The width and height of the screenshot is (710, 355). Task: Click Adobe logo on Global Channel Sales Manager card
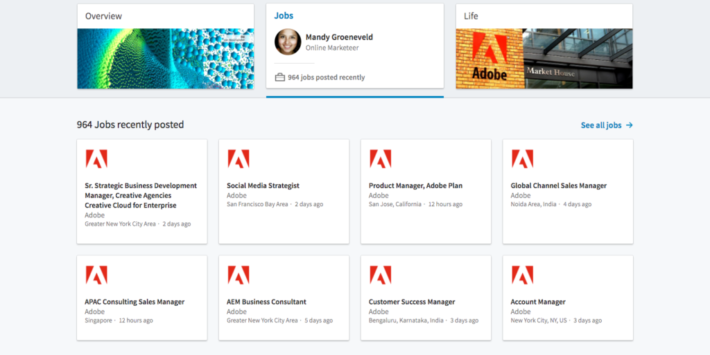pyautogui.click(x=523, y=159)
